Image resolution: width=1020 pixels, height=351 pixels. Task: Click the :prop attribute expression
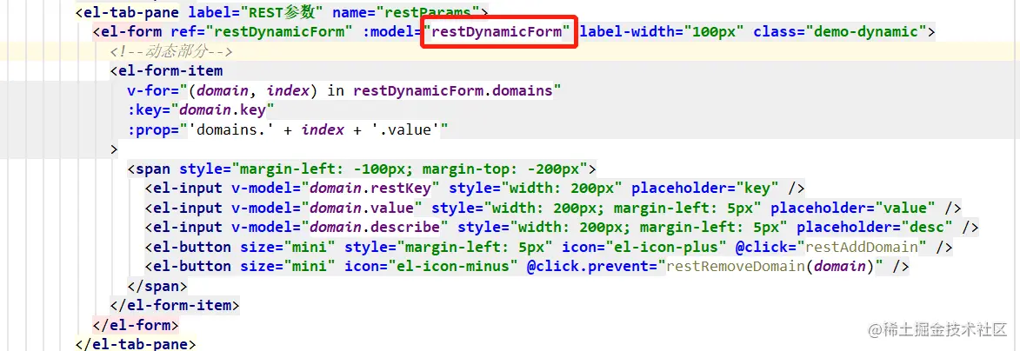tap(314, 130)
